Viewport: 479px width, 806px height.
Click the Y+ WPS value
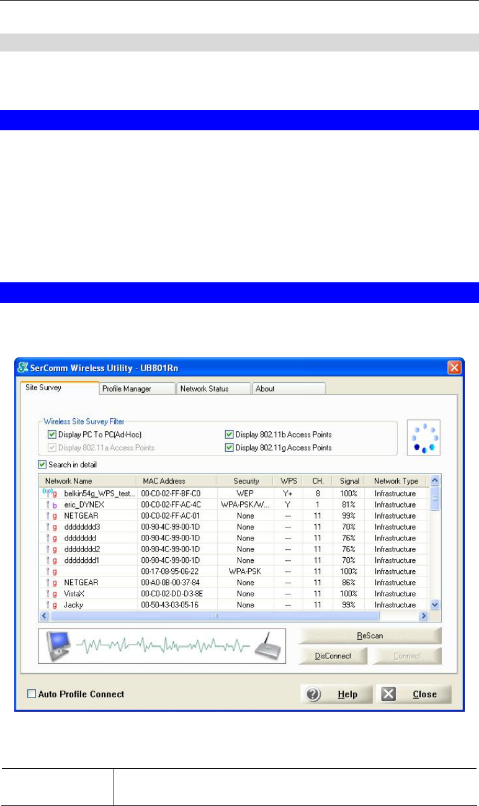(x=288, y=493)
